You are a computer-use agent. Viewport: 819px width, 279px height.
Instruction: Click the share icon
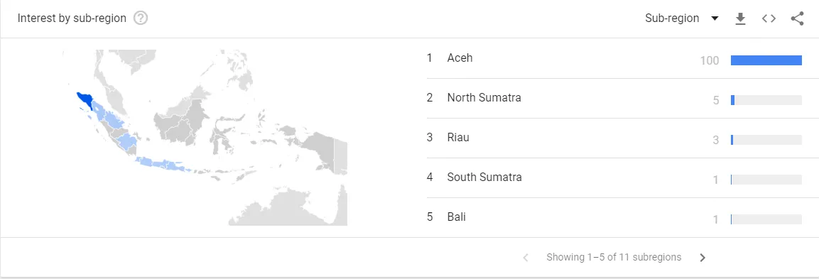pyautogui.click(x=797, y=18)
